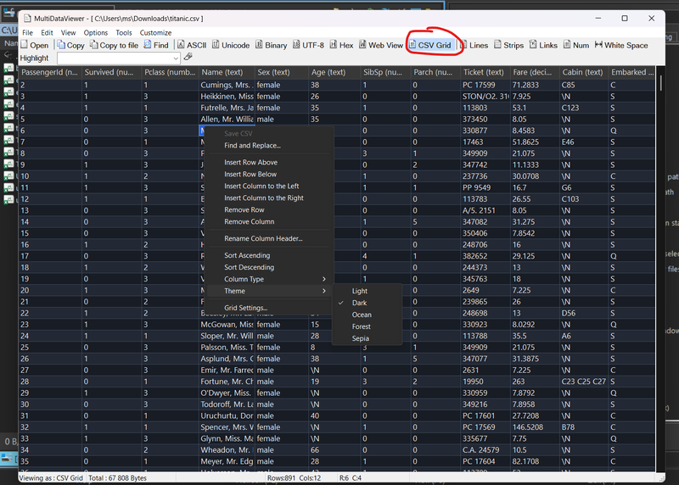
Task: Toggle the Lines option
Action: (474, 45)
